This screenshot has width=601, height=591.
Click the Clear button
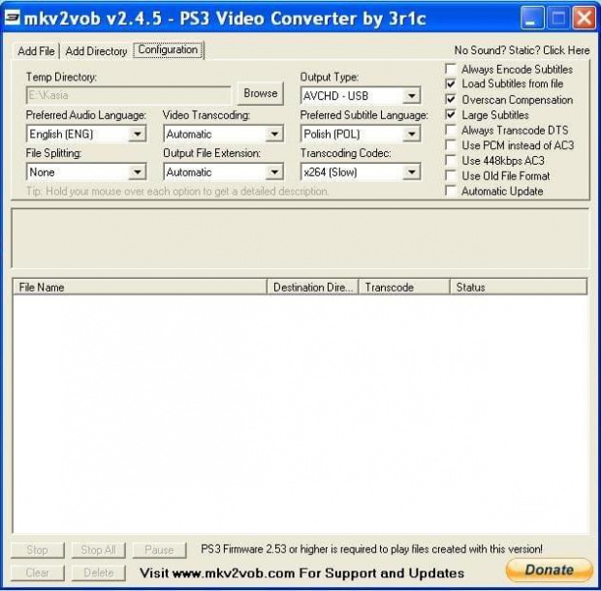pyautogui.click(x=37, y=573)
